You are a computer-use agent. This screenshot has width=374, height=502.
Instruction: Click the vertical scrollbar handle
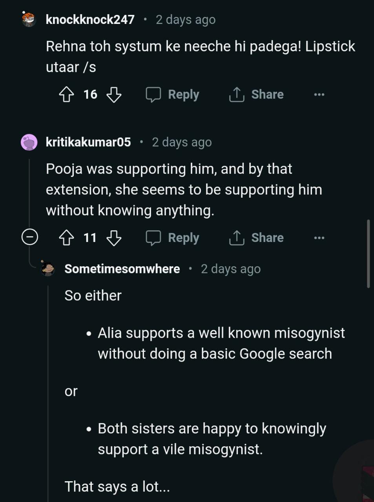368,254
